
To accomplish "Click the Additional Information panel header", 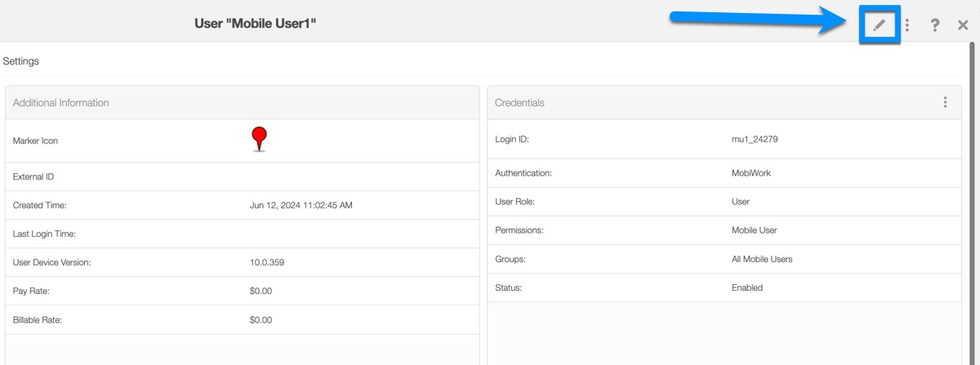I will point(61,103).
